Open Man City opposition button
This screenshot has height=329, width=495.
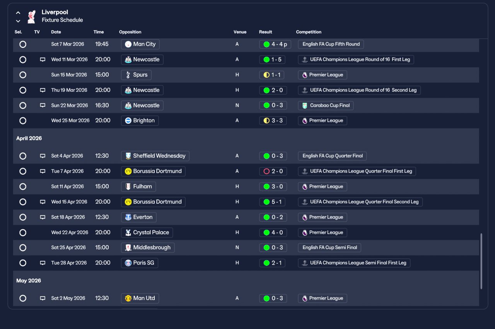coord(140,44)
